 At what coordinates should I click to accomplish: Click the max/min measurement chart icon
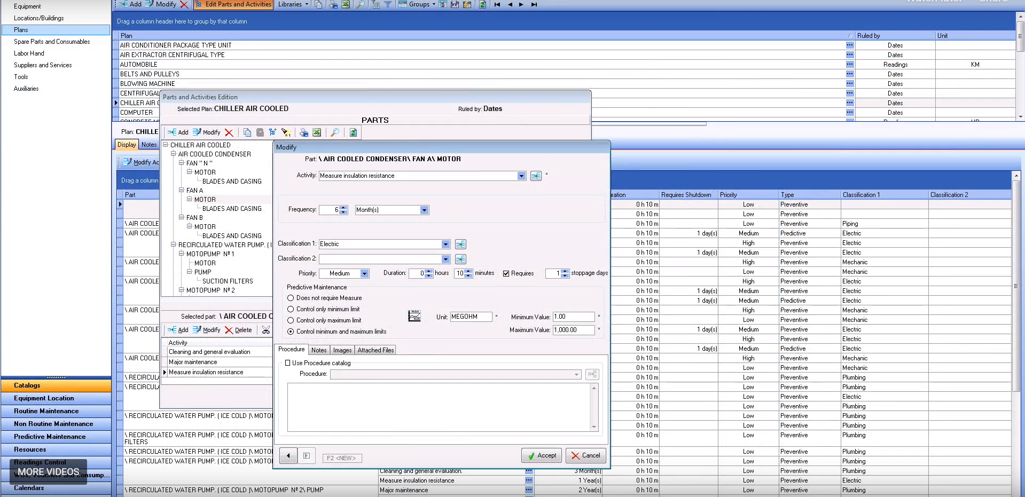point(414,316)
